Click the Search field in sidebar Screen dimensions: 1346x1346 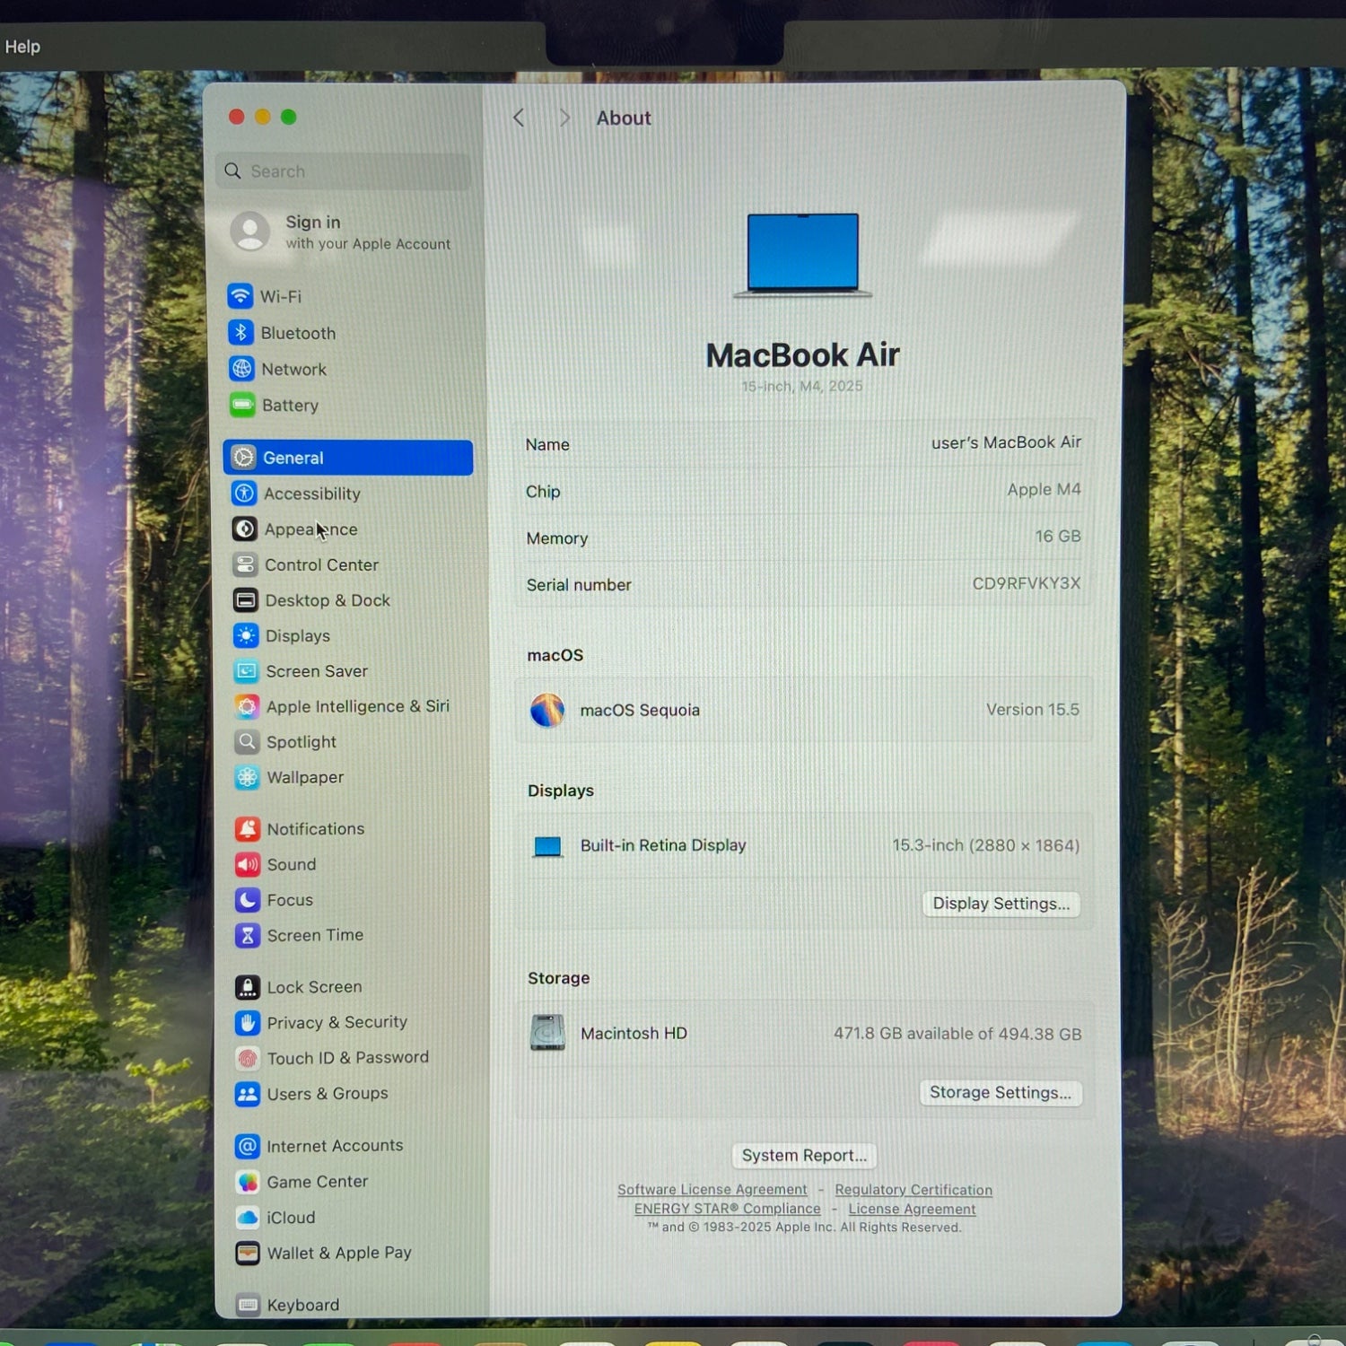[344, 171]
